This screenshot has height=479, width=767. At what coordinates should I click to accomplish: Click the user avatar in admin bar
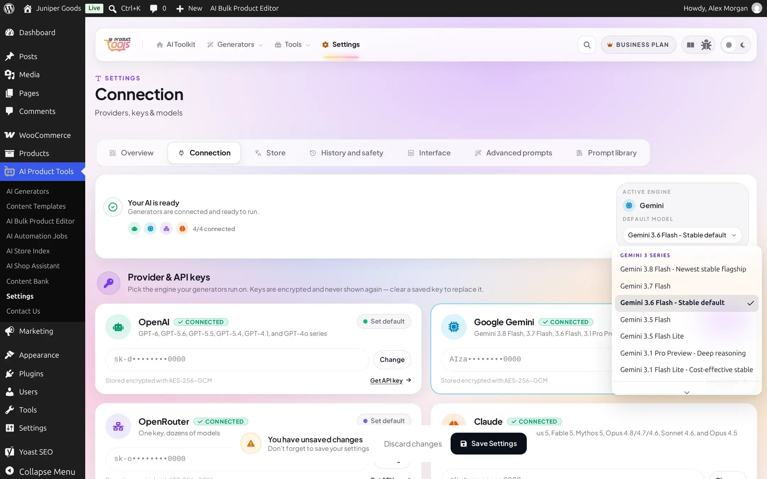[757, 8]
